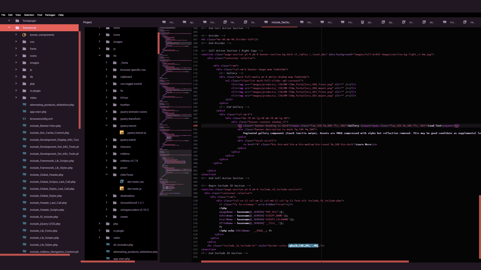Screen dimensions: 481x270
Task: Collapse the jquery.transit folder
Action: point(106,126)
